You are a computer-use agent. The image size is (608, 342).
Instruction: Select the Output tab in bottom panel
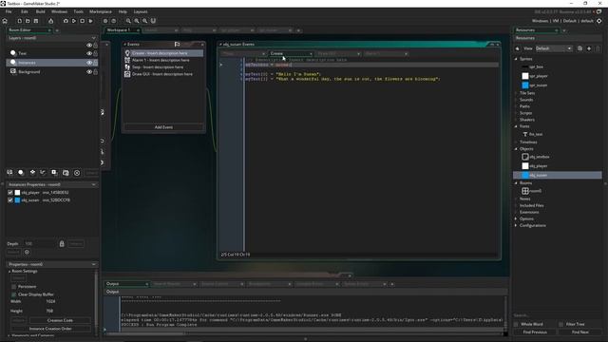tap(126, 284)
